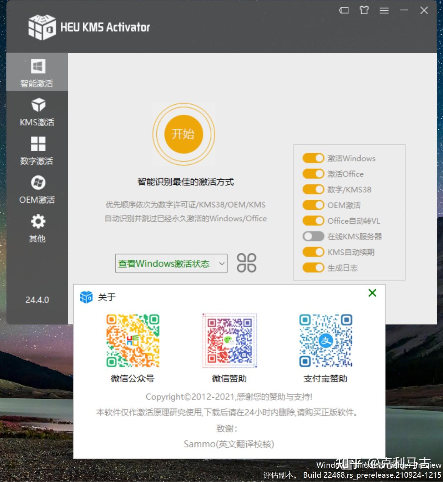Image resolution: width=443 pixels, height=482 pixels.
Task: Click the message tag icon in the title bar
Action: click(x=344, y=10)
